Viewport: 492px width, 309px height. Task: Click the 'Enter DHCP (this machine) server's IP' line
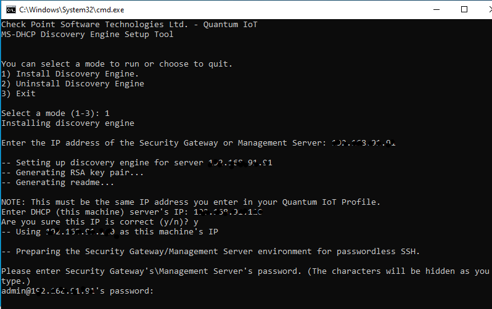coord(132,212)
